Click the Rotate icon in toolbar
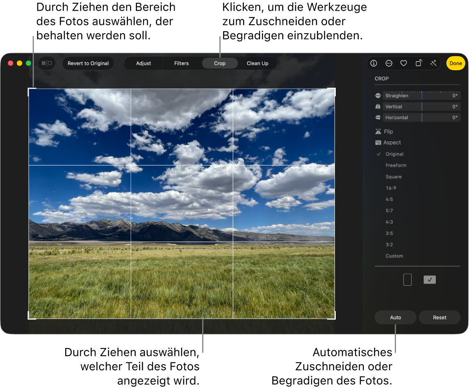The image size is (469, 390). click(419, 63)
